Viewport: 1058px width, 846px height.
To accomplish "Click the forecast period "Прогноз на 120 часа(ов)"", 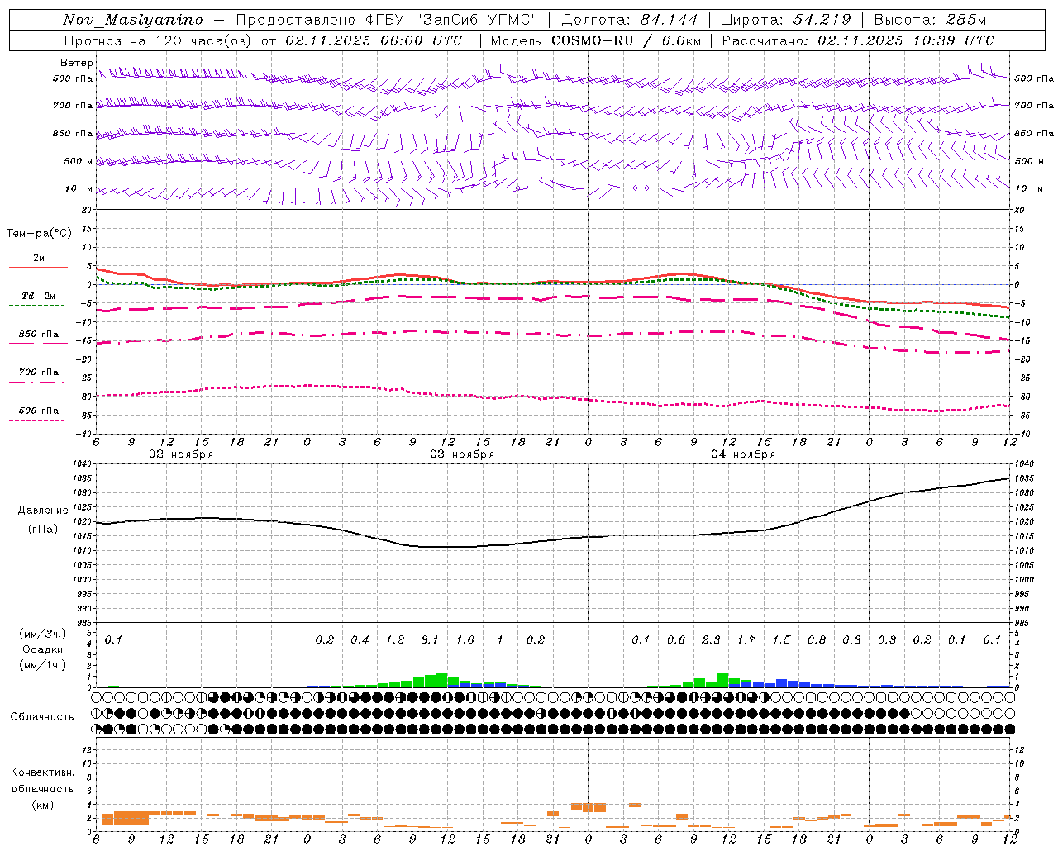I will [x=160, y=40].
